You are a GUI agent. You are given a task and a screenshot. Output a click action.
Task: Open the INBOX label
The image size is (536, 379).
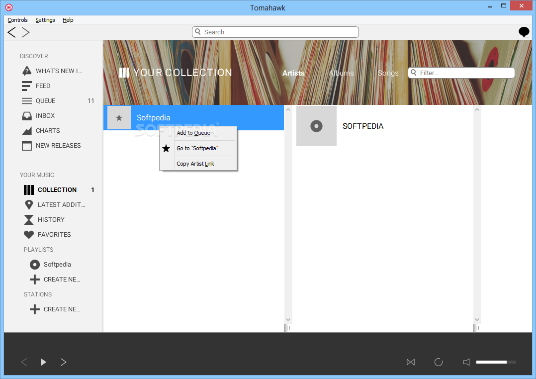[45, 116]
